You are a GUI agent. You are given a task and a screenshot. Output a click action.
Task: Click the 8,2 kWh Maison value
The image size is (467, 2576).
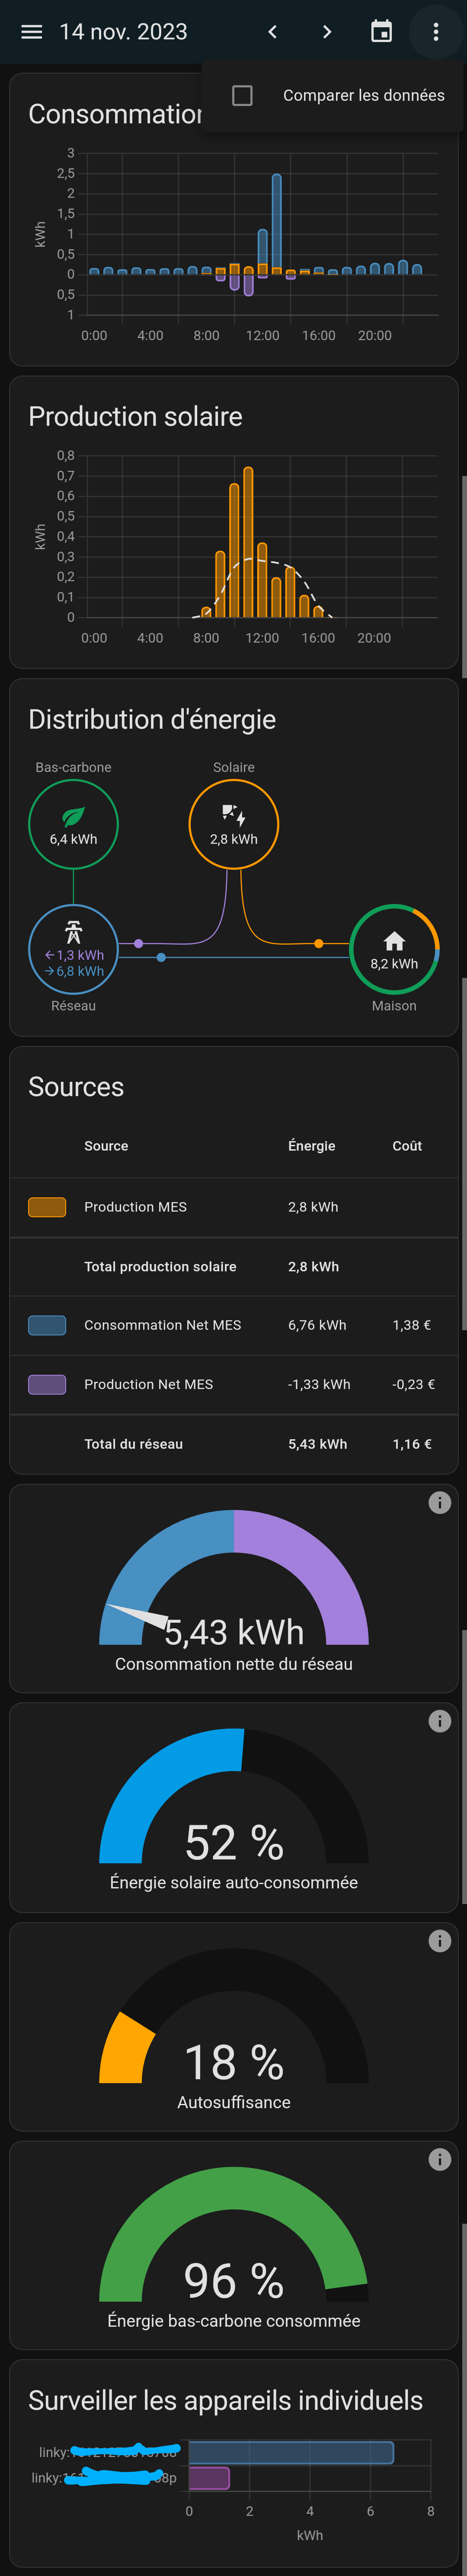pos(394,964)
